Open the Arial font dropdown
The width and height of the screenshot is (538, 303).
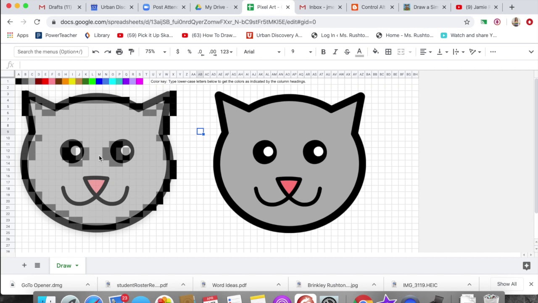[x=262, y=52]
